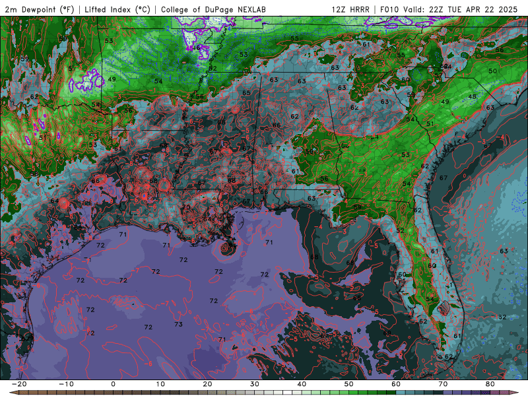528x396 pixels.
Task: Click the "Lifted Index (°C)" title text
Action: pyautogui.click(x=117, y=9)
